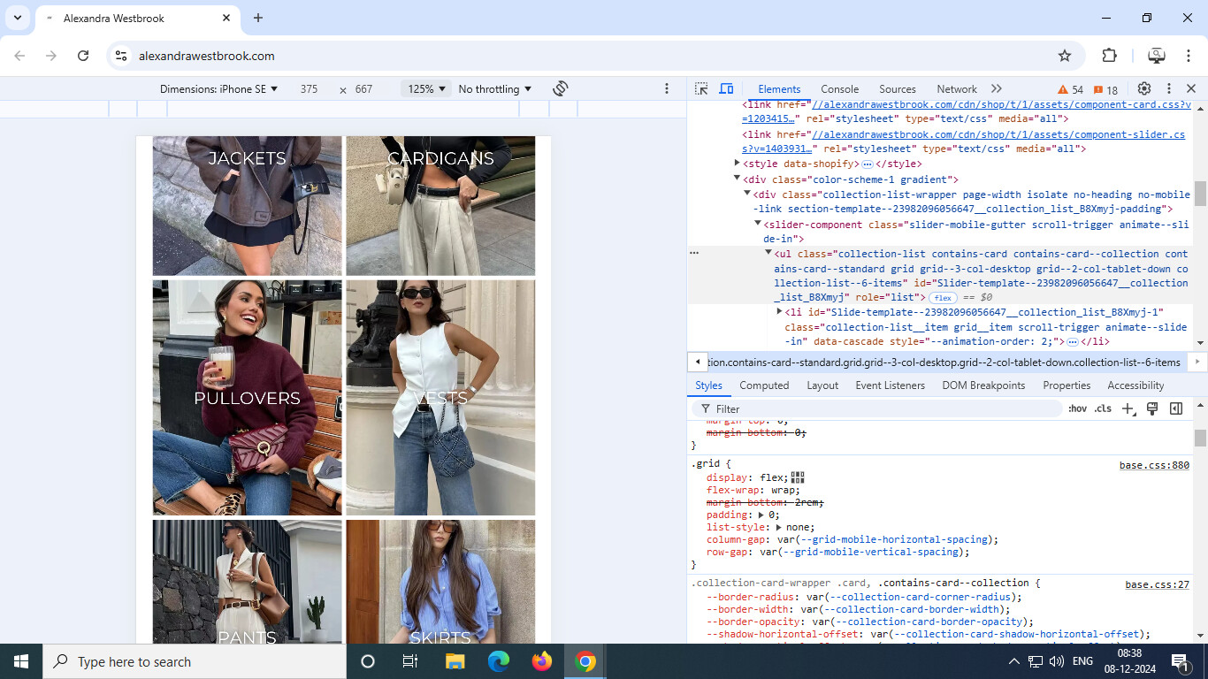Image resolution: width=1208 pixels, height=679 pixels.
Task: Toggle the .cls classes button
Action: click(x=1103, y=408)
